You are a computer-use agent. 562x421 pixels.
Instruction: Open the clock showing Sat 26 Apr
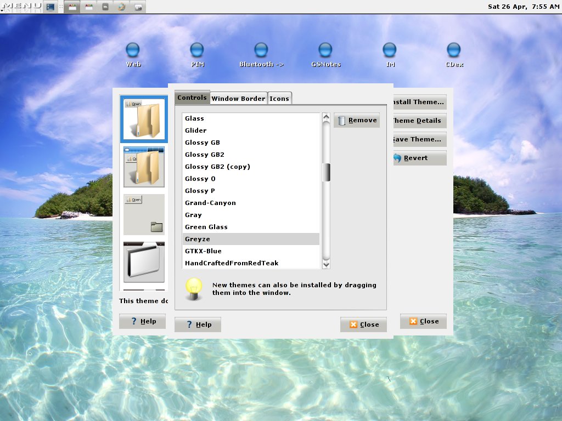pos(523,7)
